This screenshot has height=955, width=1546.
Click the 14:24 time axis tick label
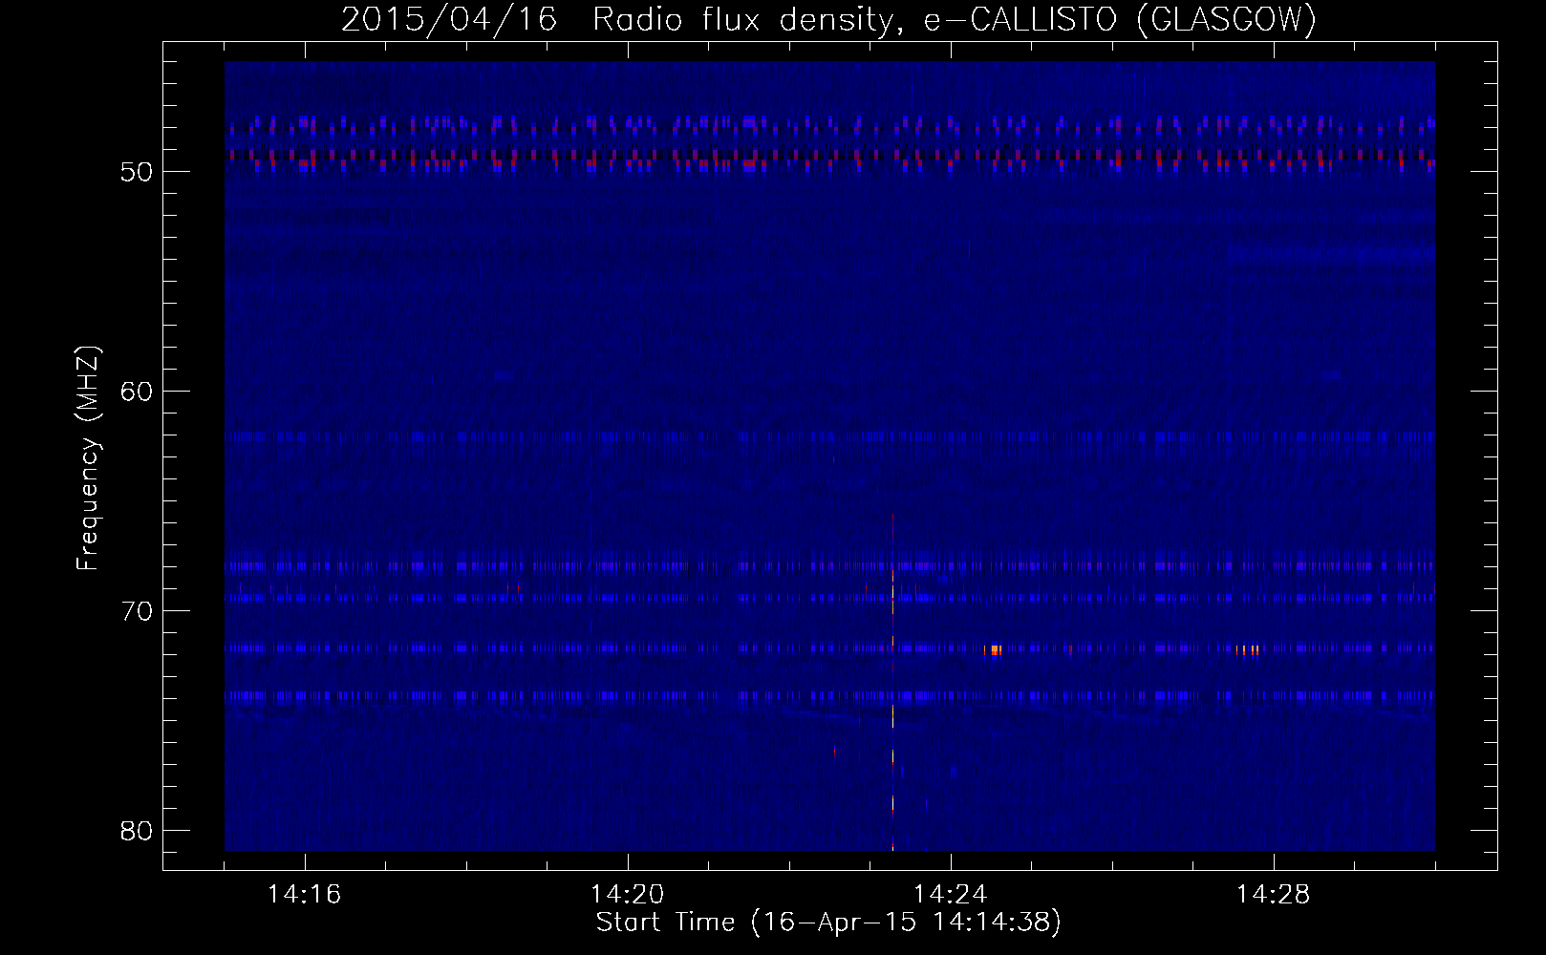(x=951, y=895)
